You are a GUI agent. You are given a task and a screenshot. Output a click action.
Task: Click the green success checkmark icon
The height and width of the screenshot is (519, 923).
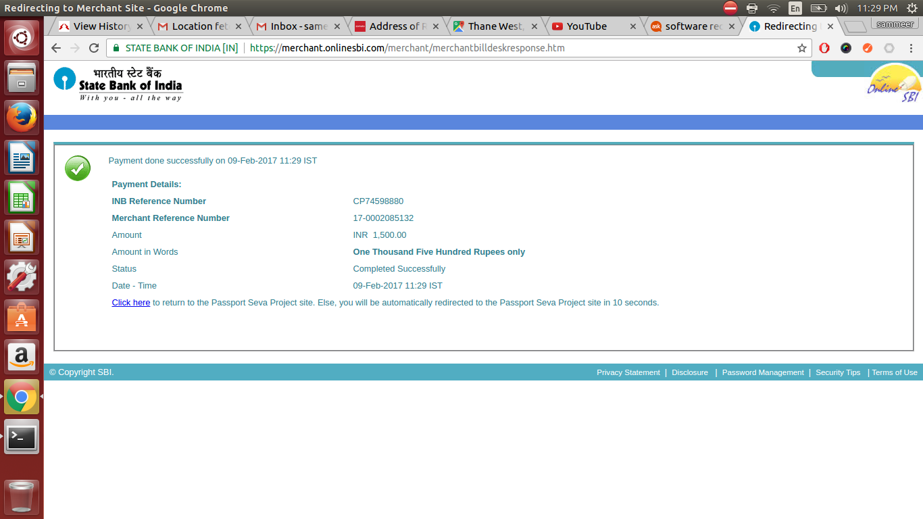tap(78, 168)
